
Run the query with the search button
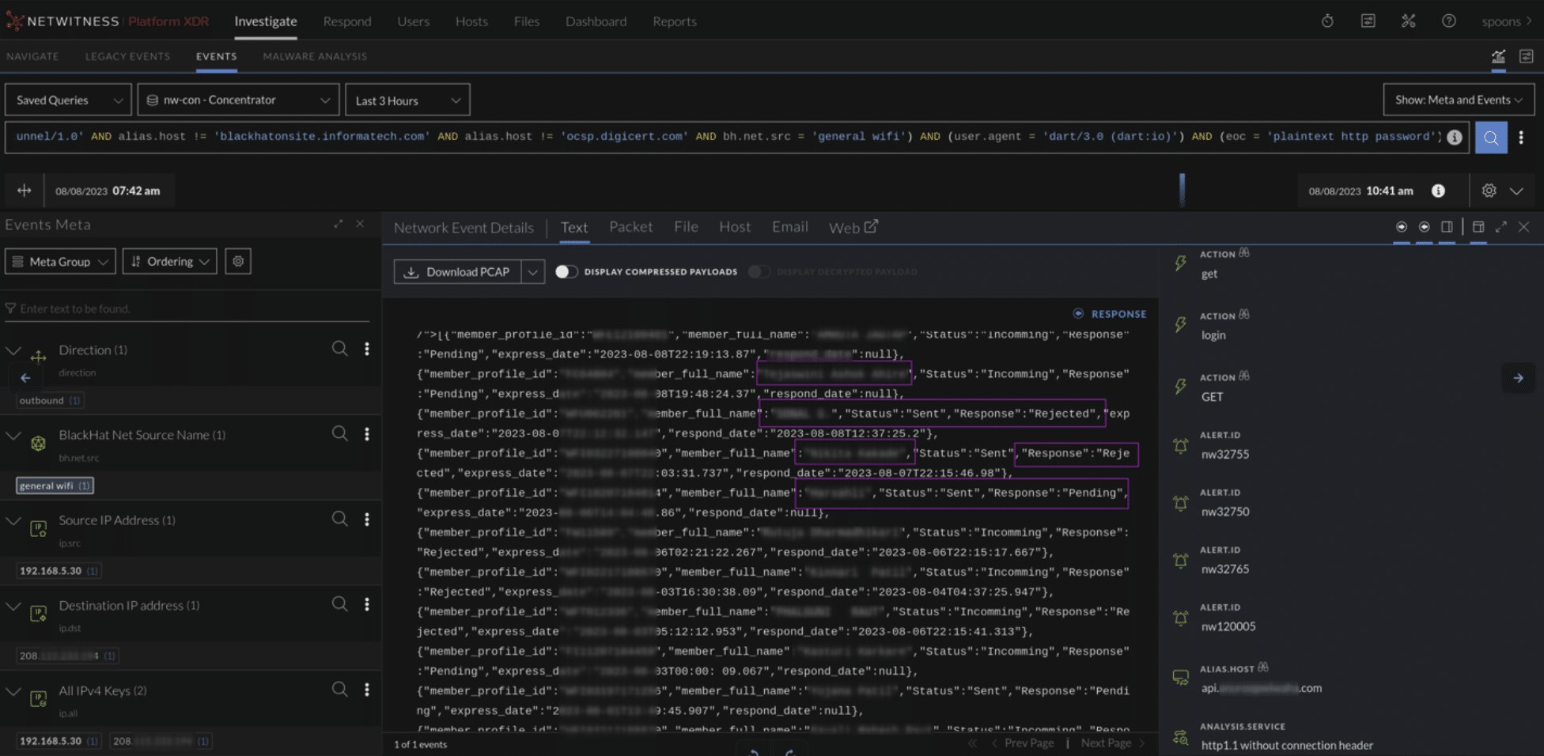click(x=1490, y=138)
